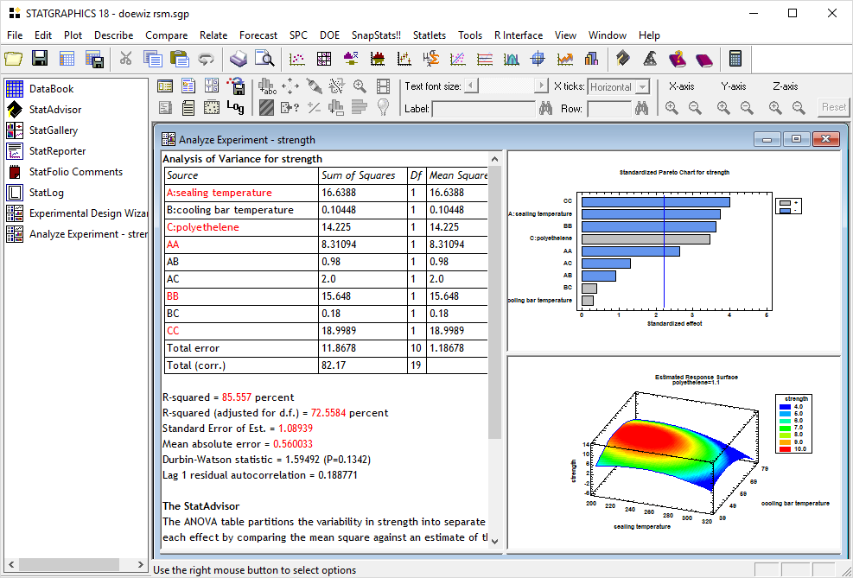Image resolution: width=853 pixels, height=578 pixels.
Task: Click the R-squared value 85.557
Action: click(237, 397)
